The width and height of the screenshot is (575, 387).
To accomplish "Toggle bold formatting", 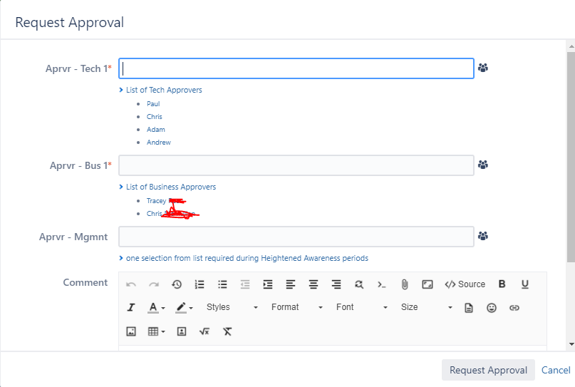I will pyautogui.click(x=502, y=284).
